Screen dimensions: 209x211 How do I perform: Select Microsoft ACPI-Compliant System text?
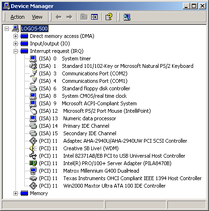click(100, 103)
